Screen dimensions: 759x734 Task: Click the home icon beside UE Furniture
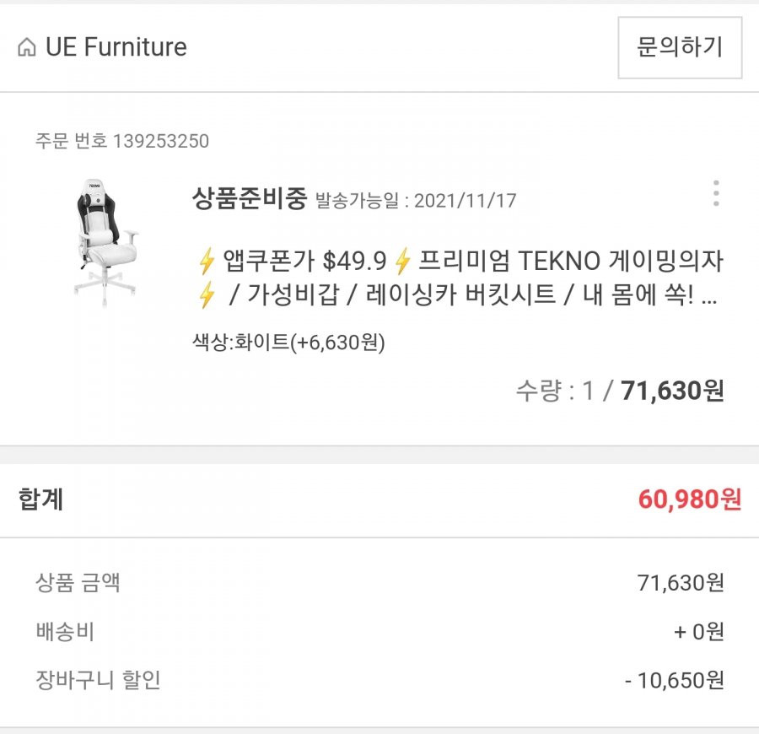click(27, 47)
